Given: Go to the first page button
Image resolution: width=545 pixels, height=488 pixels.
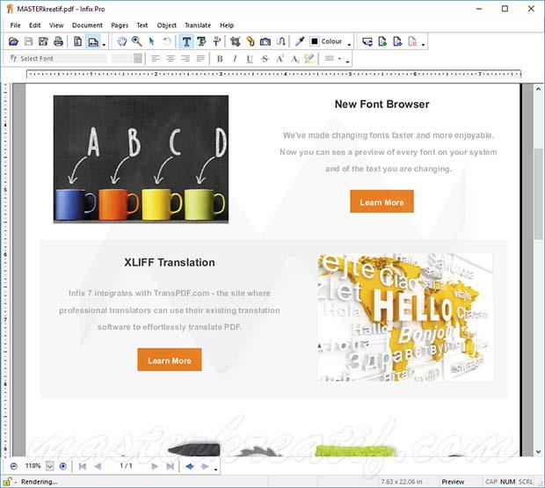Looking at the screenshot, I should point(83,466).
